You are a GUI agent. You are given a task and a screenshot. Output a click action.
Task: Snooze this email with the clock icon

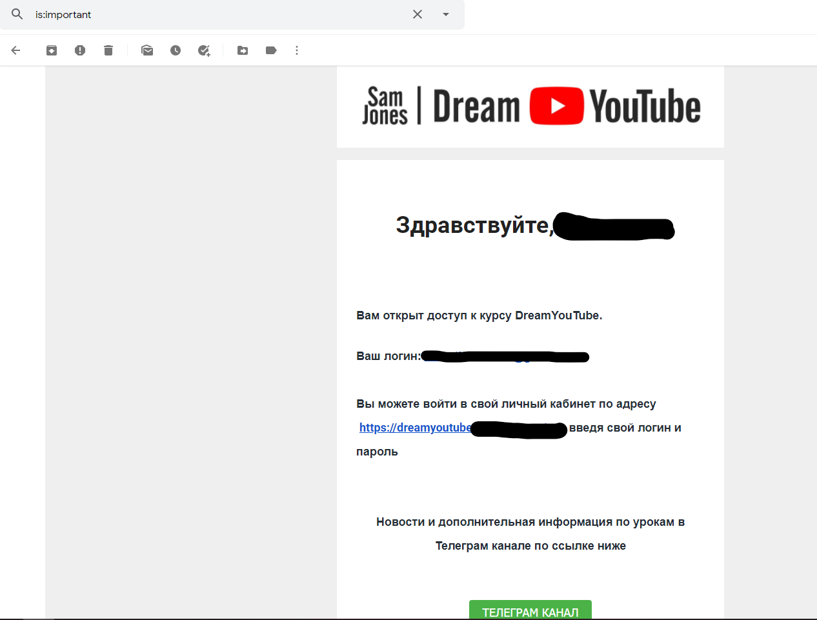pyautogui.click(x=176, y=50)
